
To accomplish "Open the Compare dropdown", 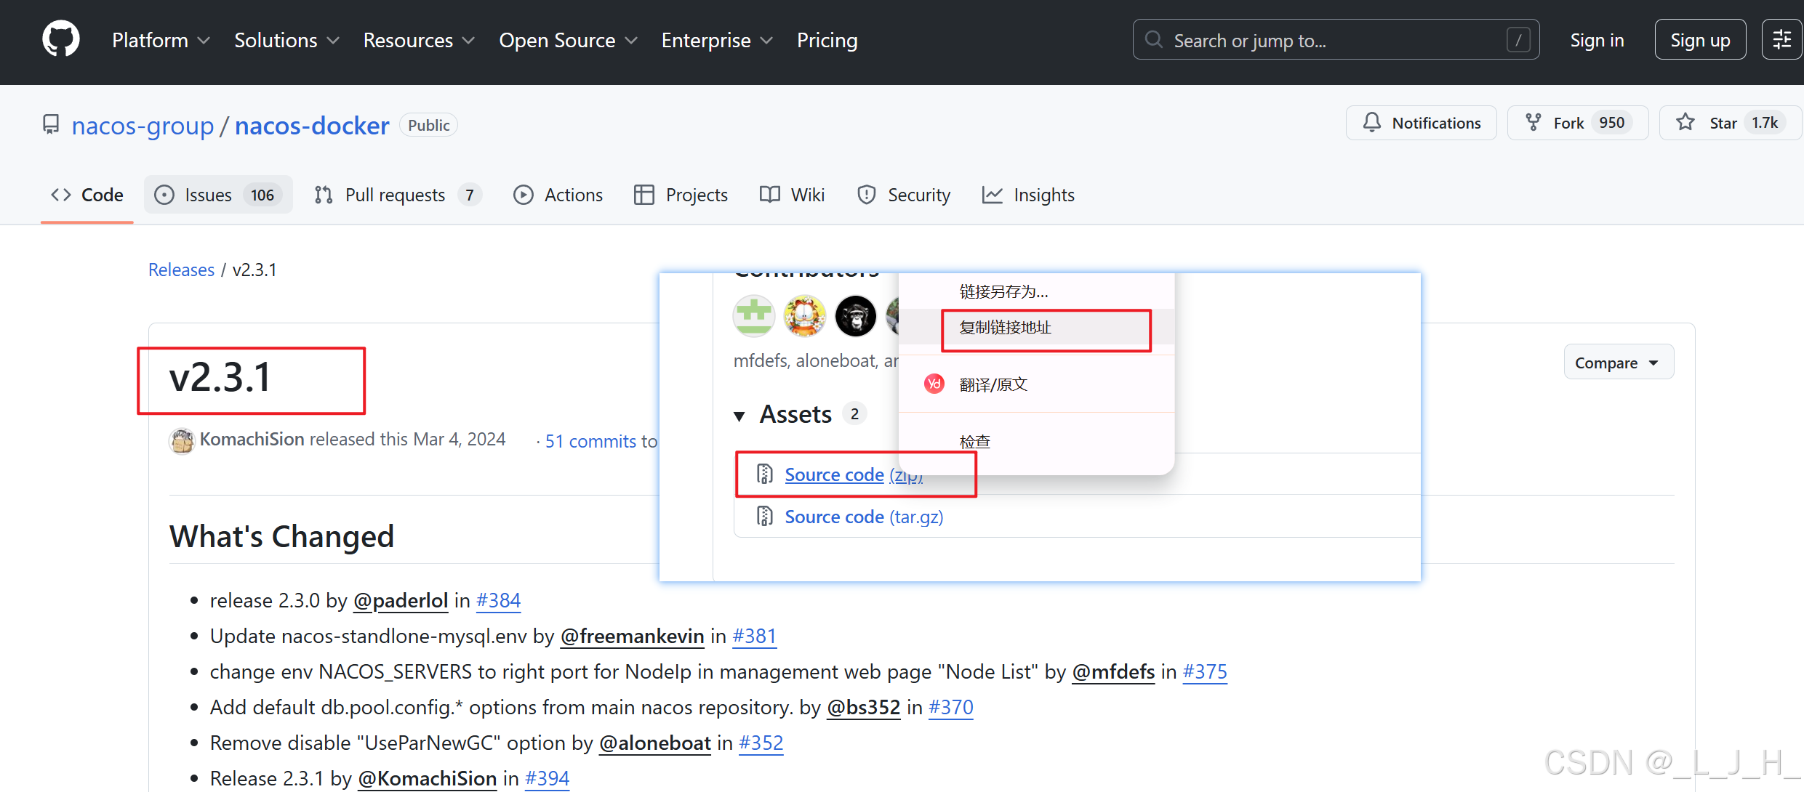I will 1618,363.
